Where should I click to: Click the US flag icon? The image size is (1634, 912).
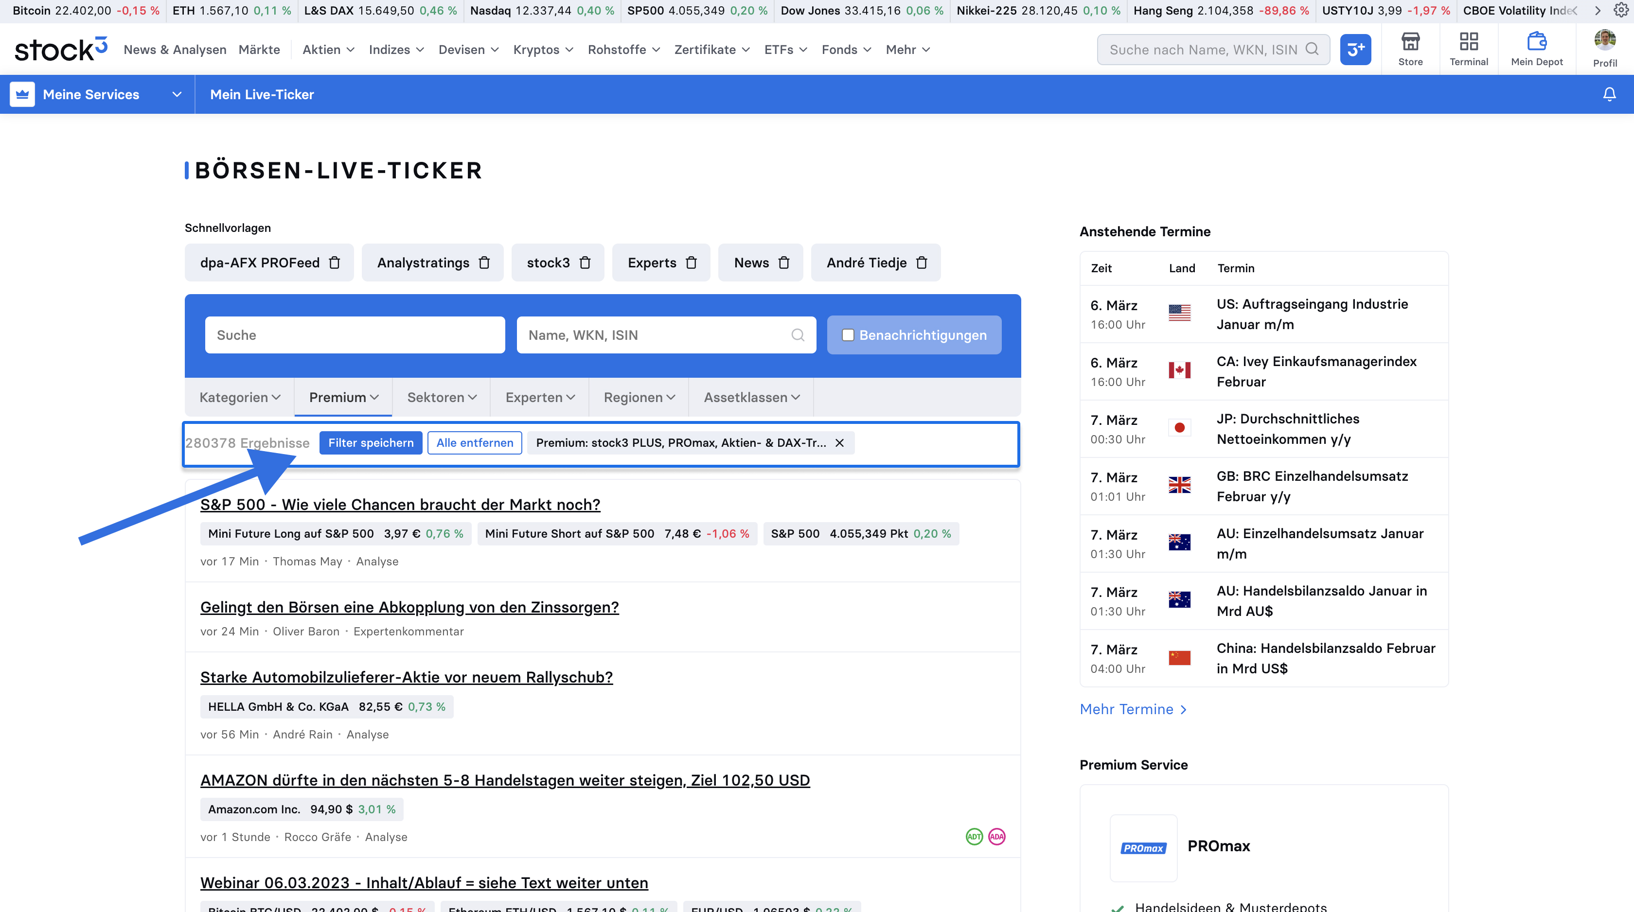pos(1179,313)
